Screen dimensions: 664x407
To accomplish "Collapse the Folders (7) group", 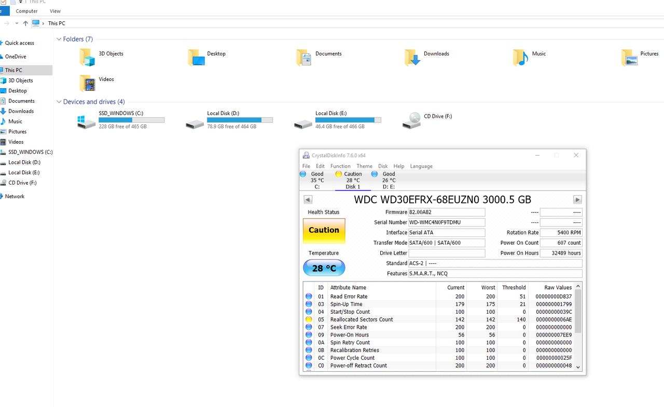I will coord(59,39).
